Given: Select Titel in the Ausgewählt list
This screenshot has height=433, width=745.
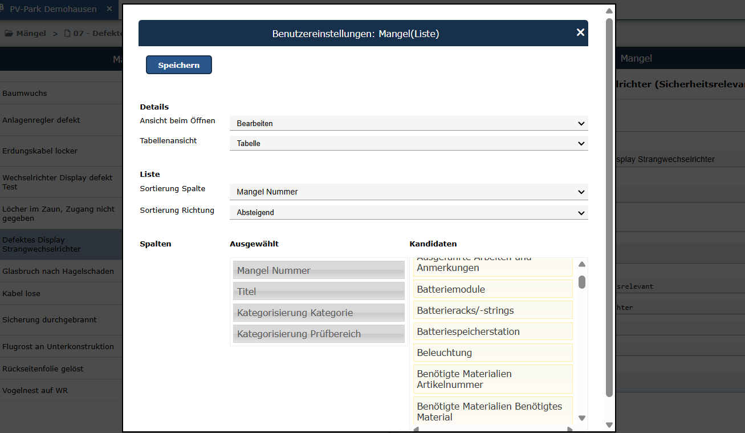Looking at the screenshot, I should pyautogui.click(x=319, y=292).
